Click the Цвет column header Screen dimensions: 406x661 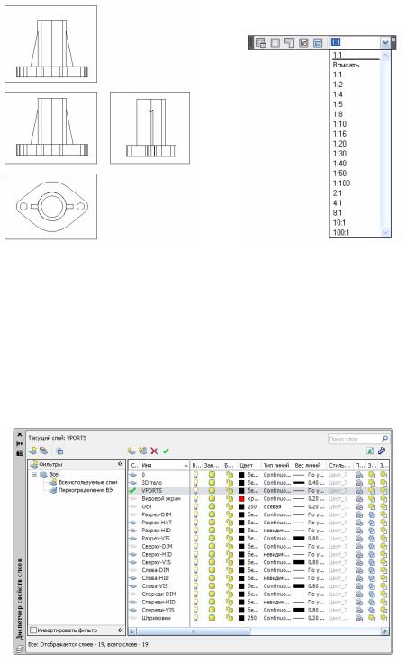[248, 465]
